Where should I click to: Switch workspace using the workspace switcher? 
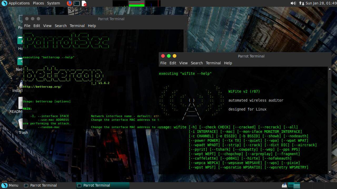tap(294, 185)
